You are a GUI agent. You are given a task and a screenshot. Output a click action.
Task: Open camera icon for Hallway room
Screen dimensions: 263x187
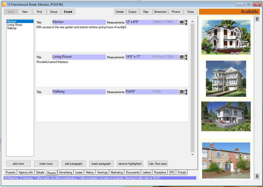182,92
